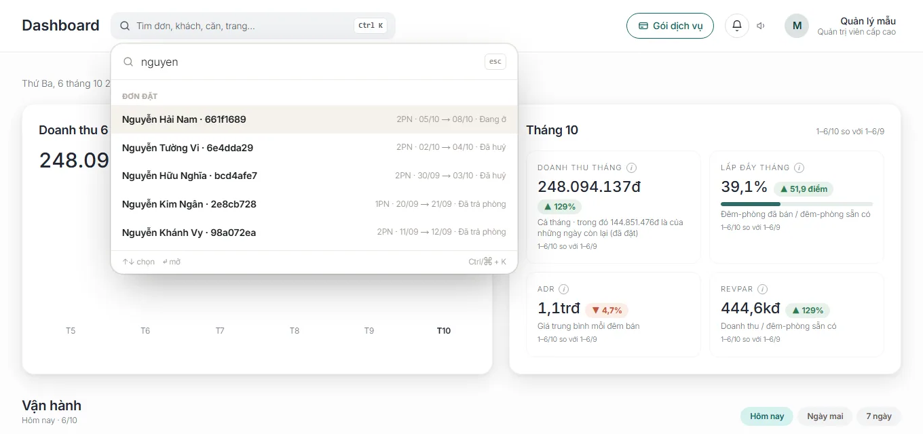Screen dimensions: 923x434
Task: Select booking Nguyễn Hữu Nghĩa bcd4afe7
Action: 314,176
